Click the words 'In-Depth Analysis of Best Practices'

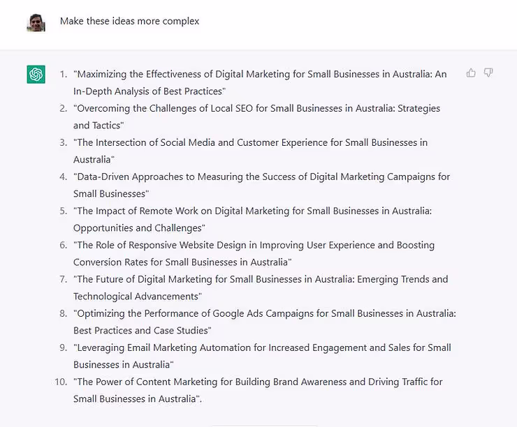pos(148,91)
